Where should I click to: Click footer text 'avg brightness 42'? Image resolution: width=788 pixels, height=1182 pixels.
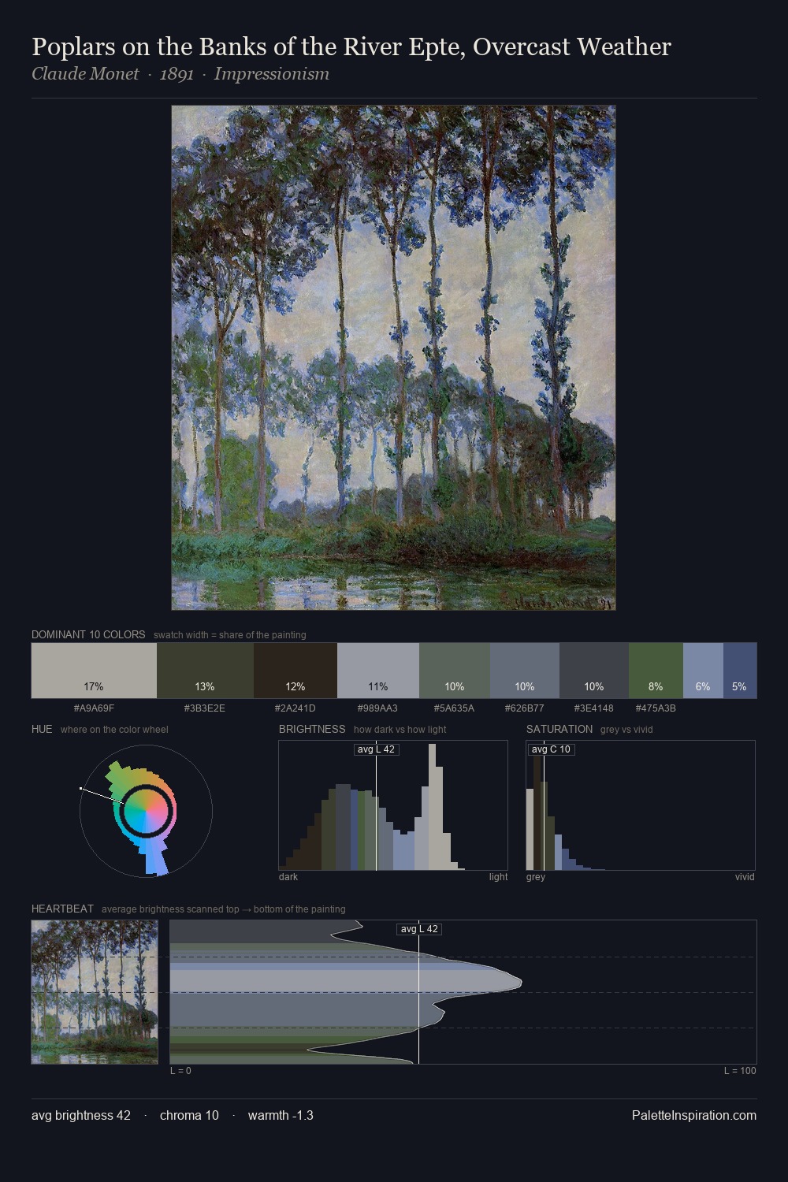tap(81, 1115)
